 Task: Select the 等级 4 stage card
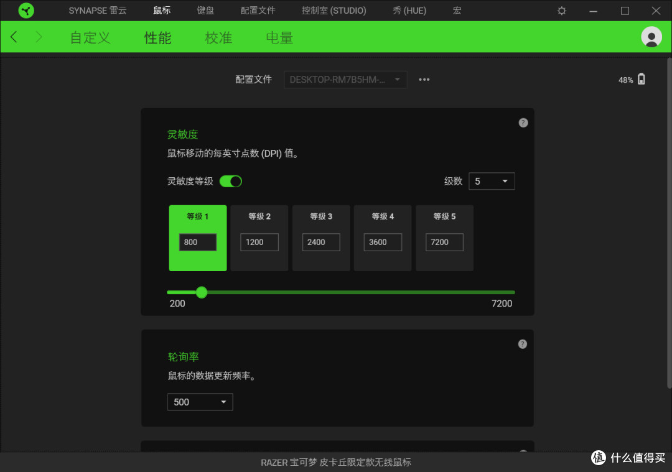383,238
